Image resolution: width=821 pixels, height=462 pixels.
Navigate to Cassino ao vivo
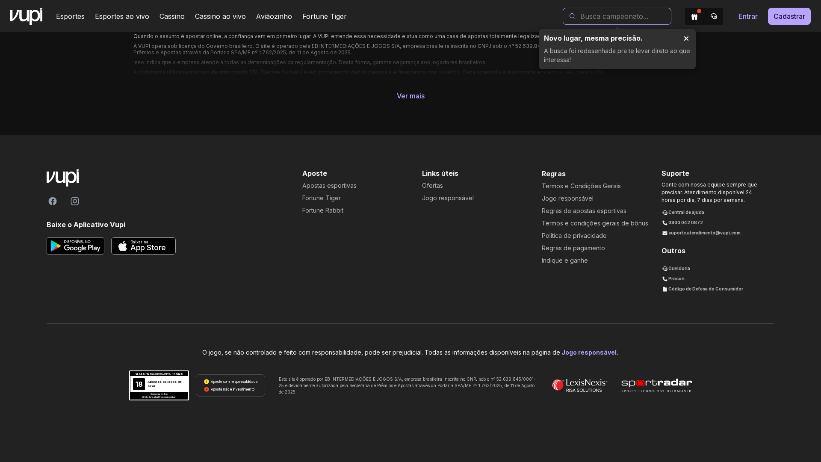click(220, 16)
